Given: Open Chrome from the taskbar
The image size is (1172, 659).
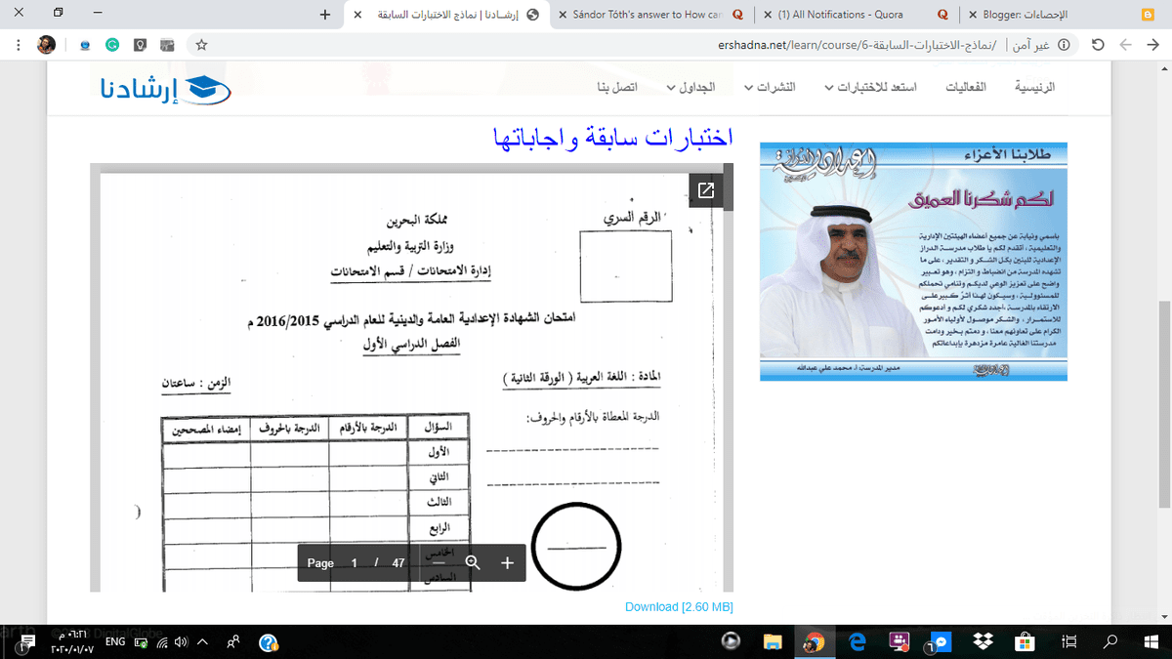Looking at the screenshot, I should [813, 642].
